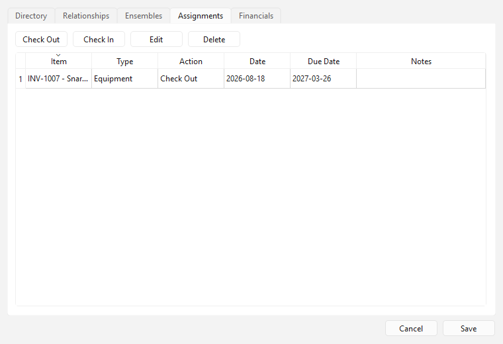
Task: Switch to the Directory tab
Action: (31, 16)
